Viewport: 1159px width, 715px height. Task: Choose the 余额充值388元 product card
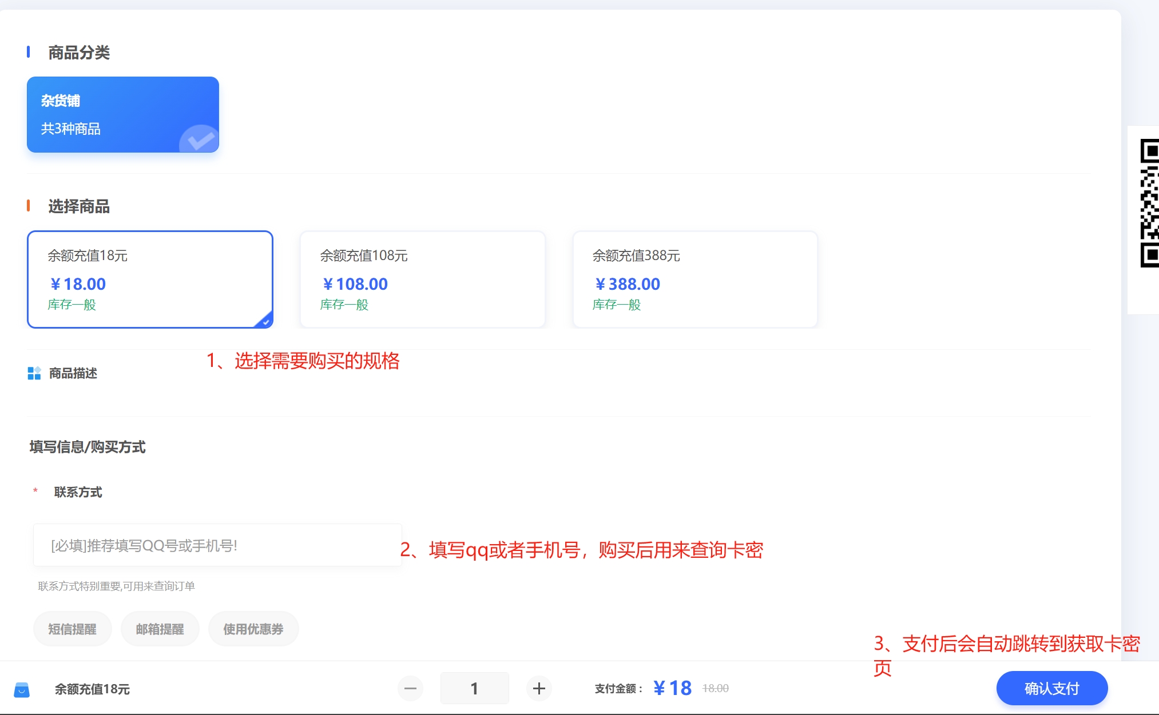695,279
